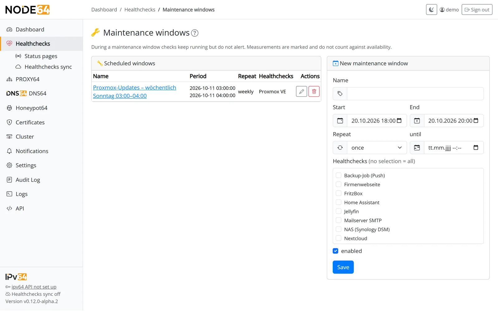Image resolution: width=498 pixels, height=311 pixels.
Task: Click the Name input field
Action: [415, 94]
